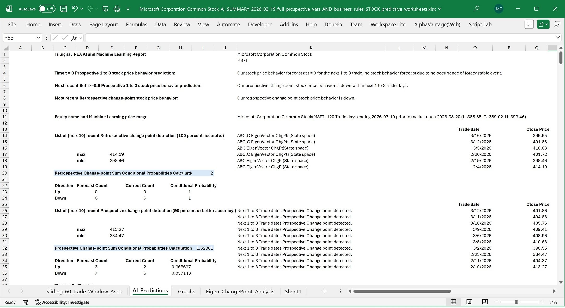Screen dimensions: 565x308
Task: Click inside the formula bar input
Action: point(319,38)
